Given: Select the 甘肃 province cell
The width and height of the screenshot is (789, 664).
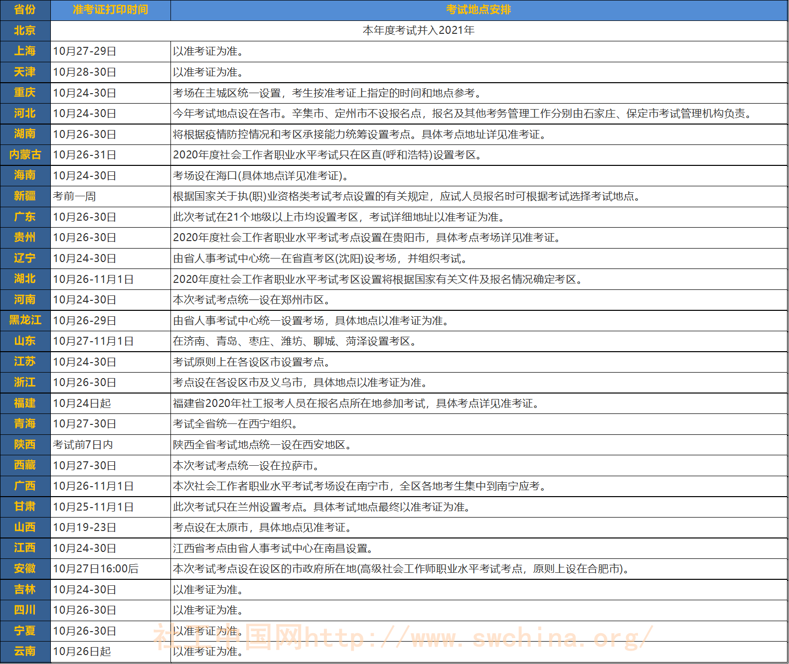Looking at the screenshot, I should 25,507.
